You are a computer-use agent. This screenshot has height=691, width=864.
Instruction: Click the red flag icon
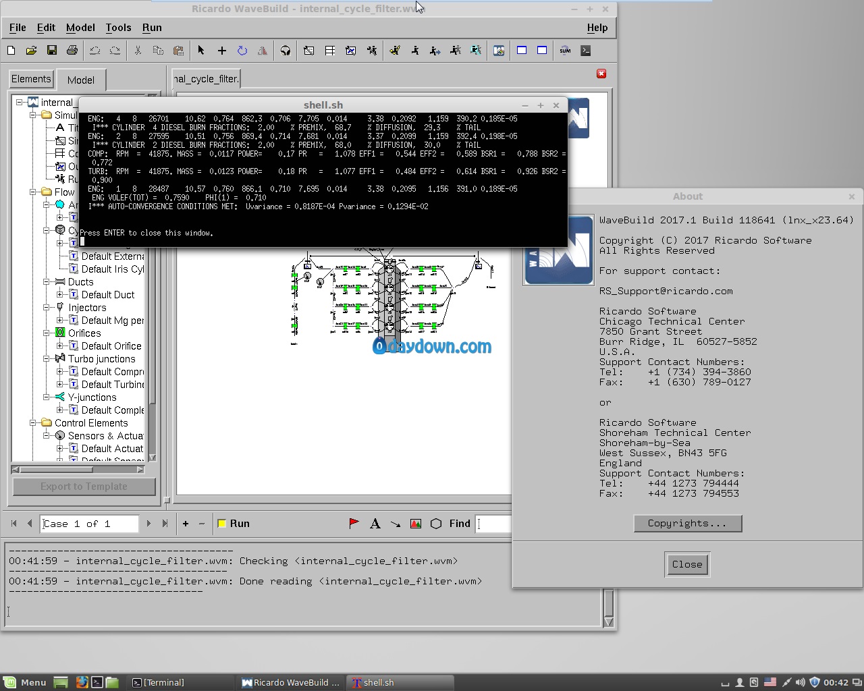click(354, 524)
